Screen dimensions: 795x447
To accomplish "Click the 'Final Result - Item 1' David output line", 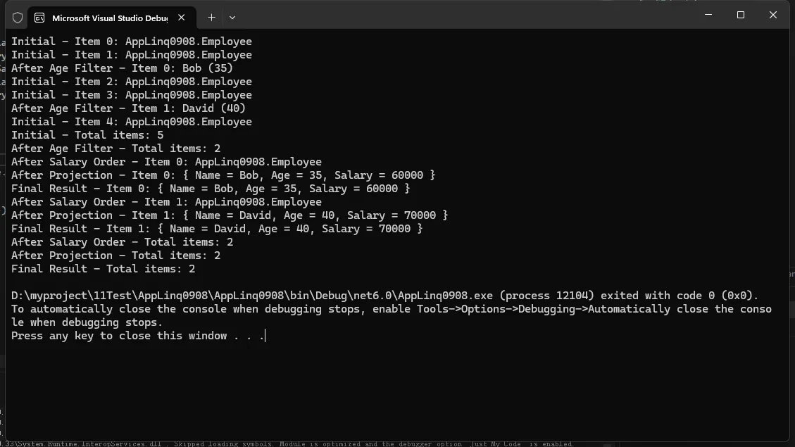I will coord(217,229).
